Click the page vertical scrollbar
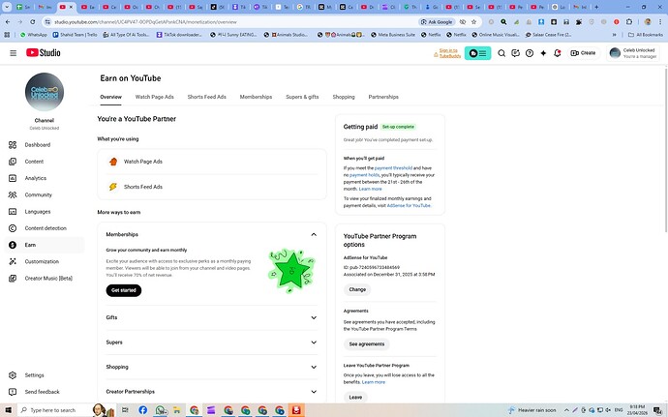Viewport: 668px width, 417px height. coord(665,150)
